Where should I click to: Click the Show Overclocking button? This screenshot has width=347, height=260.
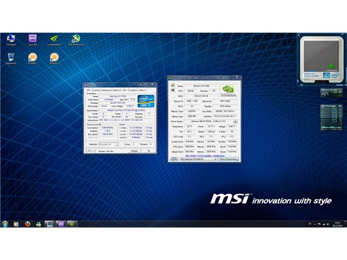pos(228,159)
